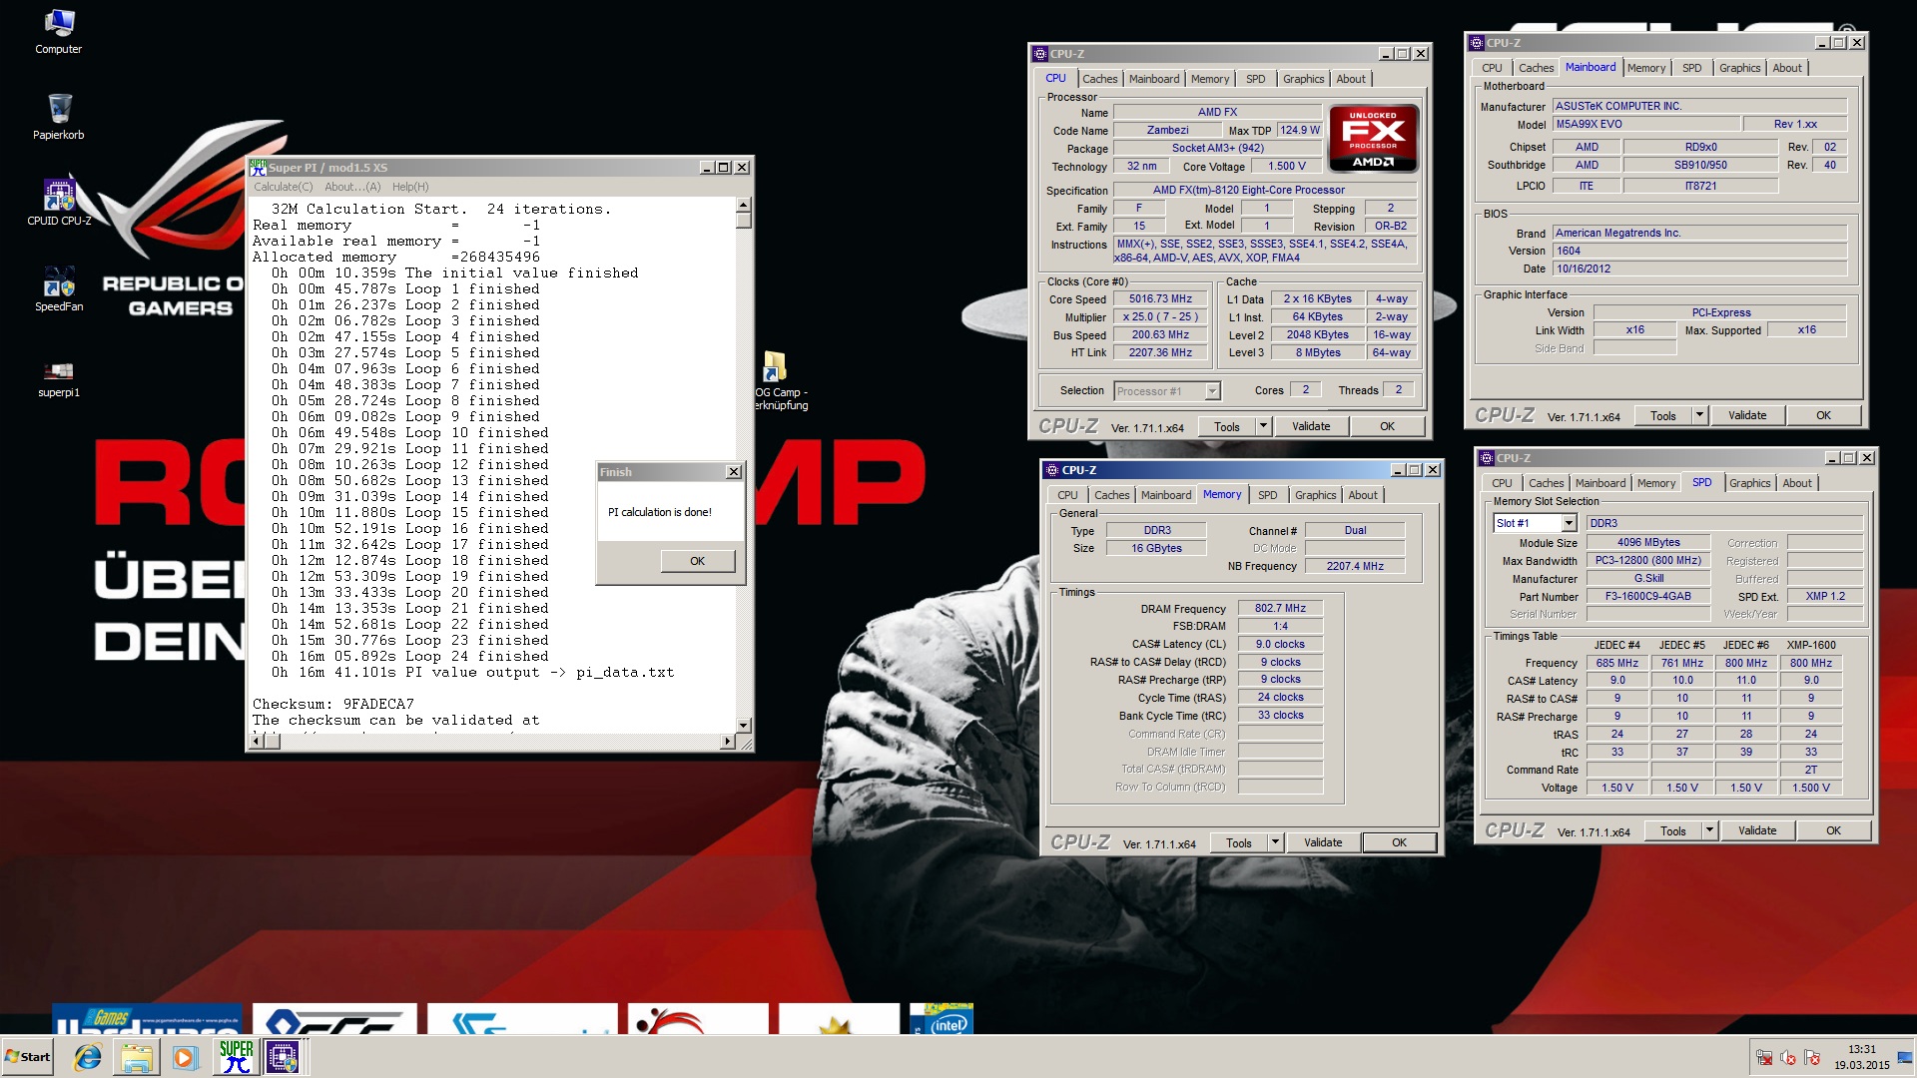Image resolution: width=1917 pixels, height=1078 pixels.
Task: Click OK in the Finish dialog
Action: 697,561
